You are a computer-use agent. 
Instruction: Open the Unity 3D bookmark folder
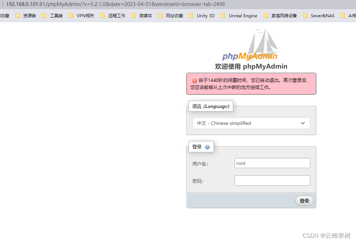202,16
